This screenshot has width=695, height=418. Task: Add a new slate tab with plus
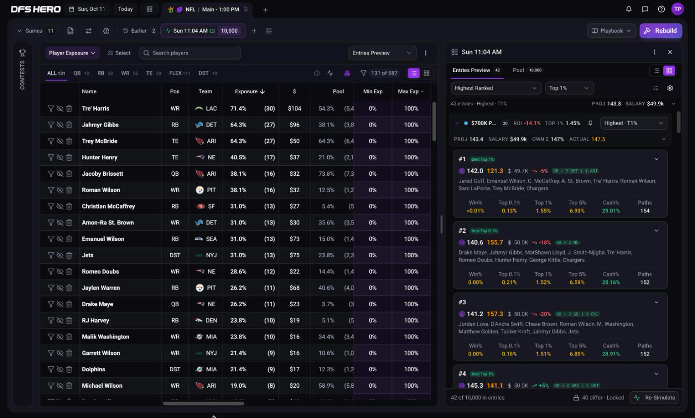pos(265,9)
